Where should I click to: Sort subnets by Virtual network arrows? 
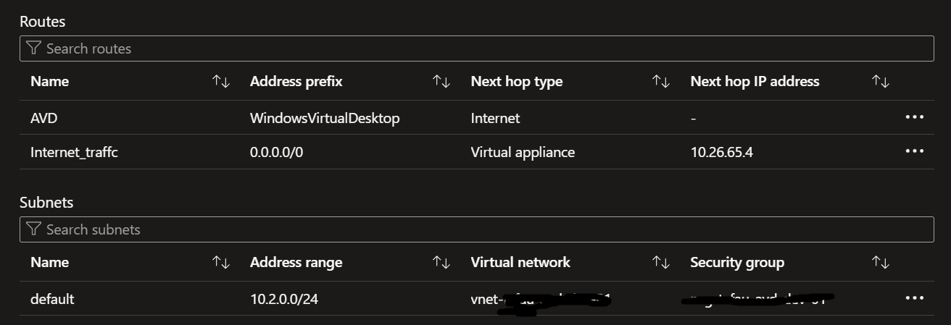click(661, 263)
